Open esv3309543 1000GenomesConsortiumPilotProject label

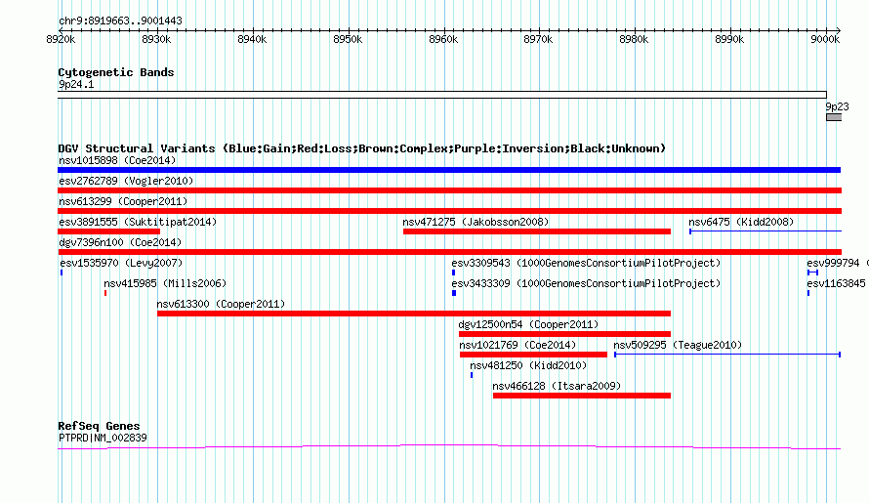click(586, 263)
